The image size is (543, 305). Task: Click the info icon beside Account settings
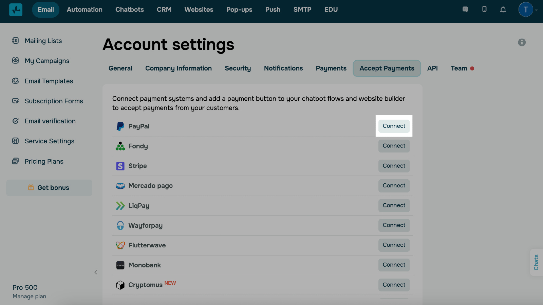pyautogui.click(x=522, y=42)
